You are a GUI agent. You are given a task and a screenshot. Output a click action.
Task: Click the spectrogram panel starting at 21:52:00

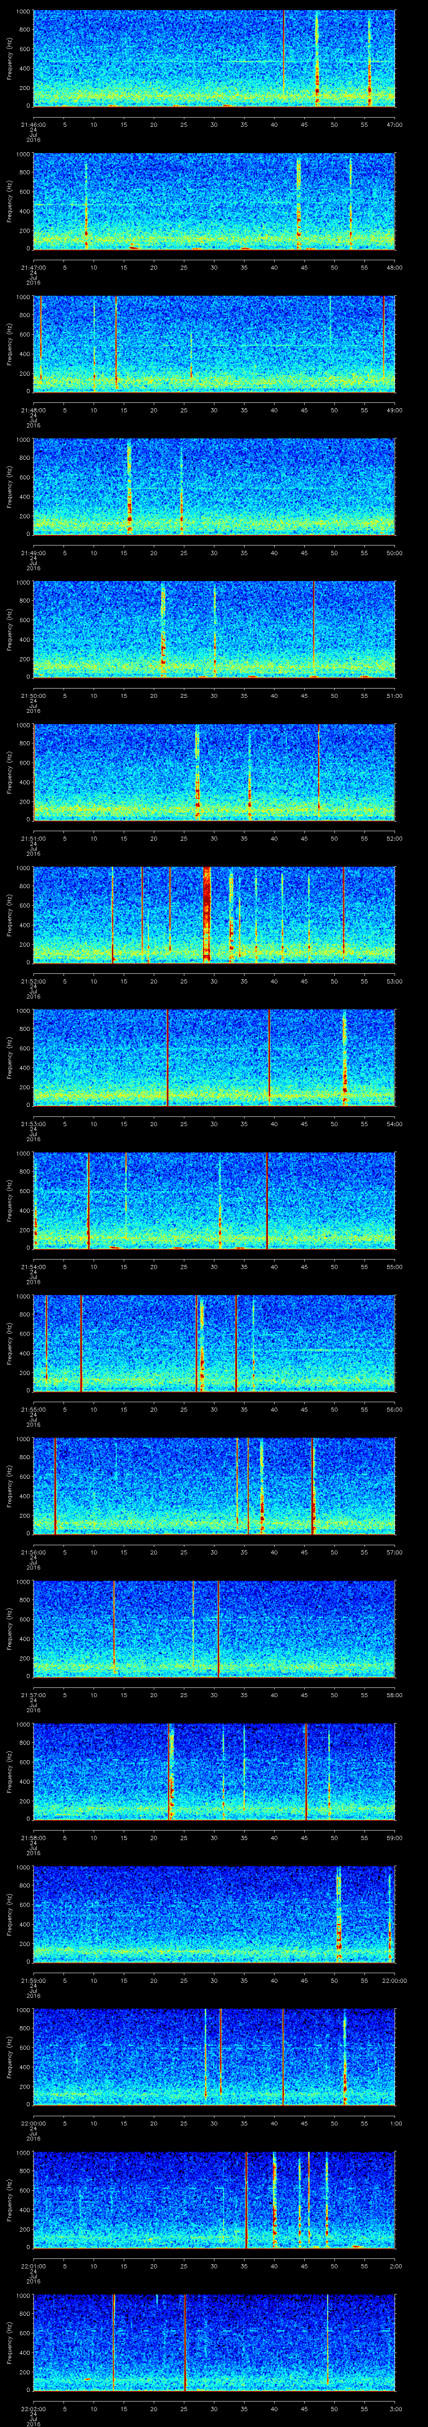click(214, 915)
